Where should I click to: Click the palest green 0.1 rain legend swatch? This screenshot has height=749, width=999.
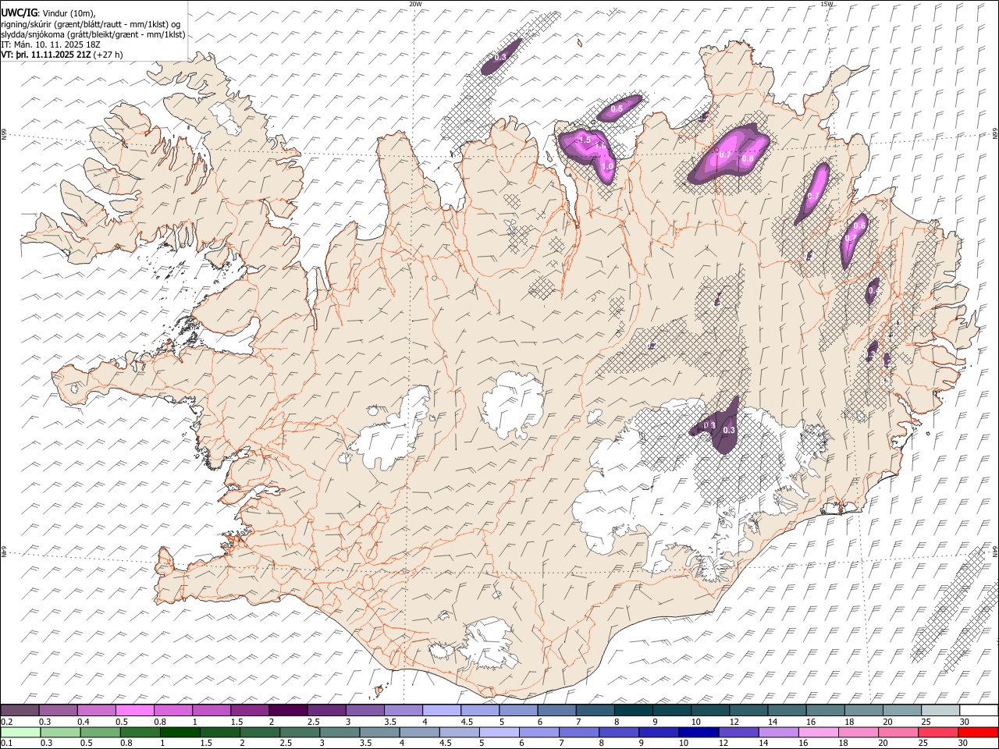[x=20, y=732]
